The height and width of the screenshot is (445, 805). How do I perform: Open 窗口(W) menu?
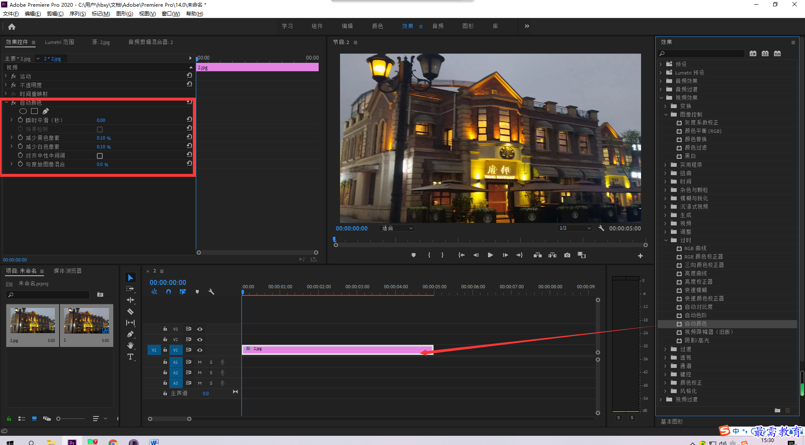click(x=171, y=14)
